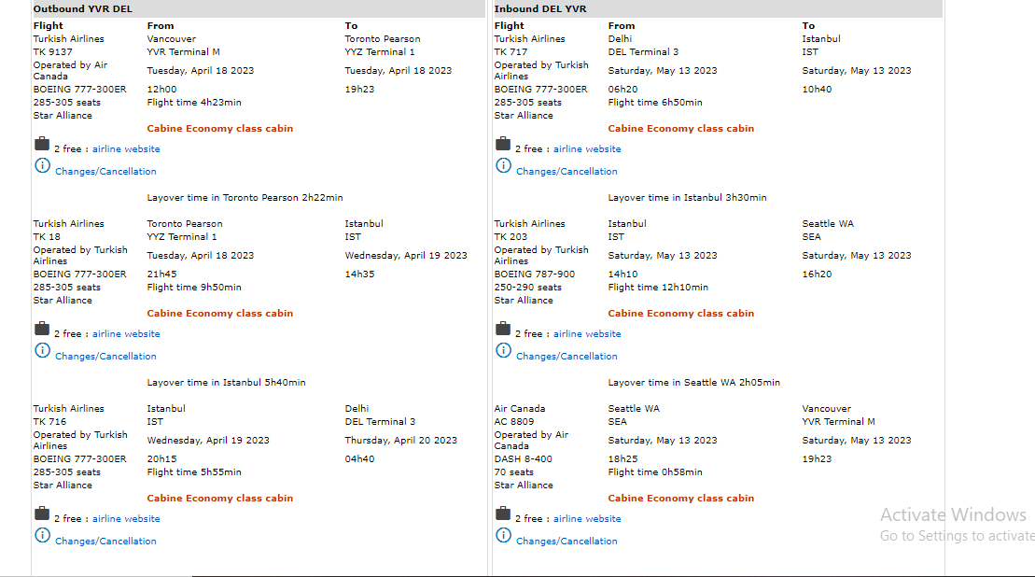Click the baggage icon for flight TK 18
1035x577 pixels.
(x=42, y=329)
